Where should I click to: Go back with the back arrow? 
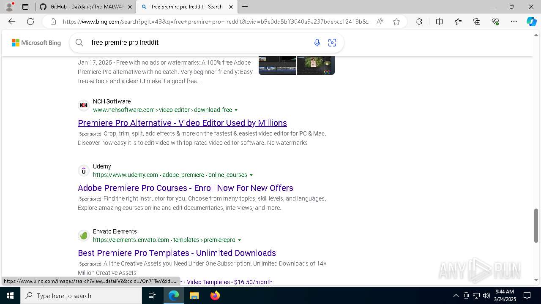coord(12,22)
